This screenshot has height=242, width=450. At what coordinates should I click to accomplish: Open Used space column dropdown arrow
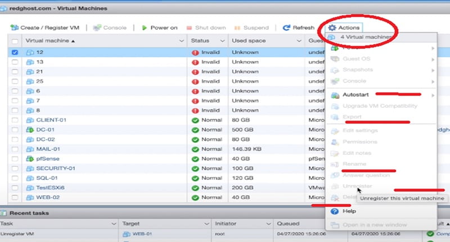point(299,41)
